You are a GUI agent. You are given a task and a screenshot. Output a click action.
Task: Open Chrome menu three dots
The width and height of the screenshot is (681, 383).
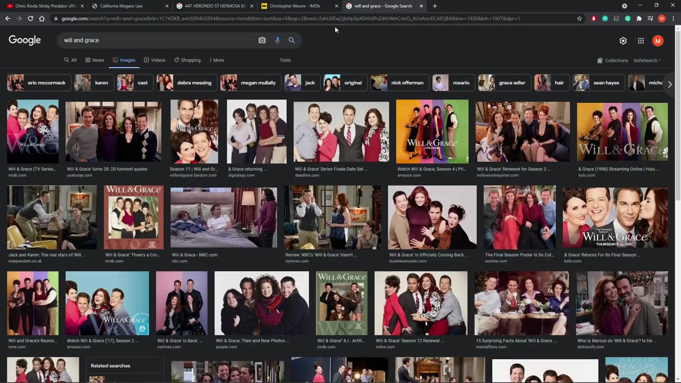pyautogui.click(x=673, y=19)
